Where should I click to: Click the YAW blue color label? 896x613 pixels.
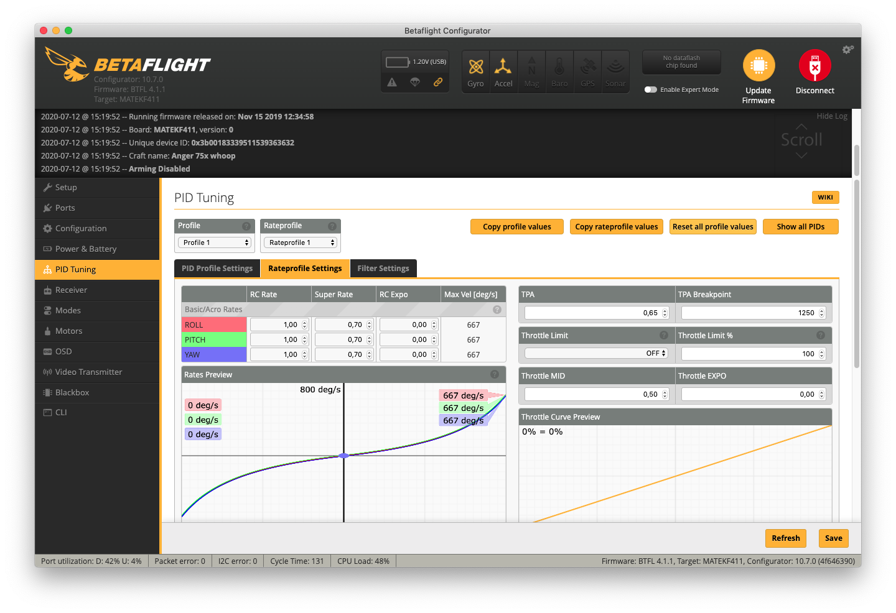click(214, 354)
